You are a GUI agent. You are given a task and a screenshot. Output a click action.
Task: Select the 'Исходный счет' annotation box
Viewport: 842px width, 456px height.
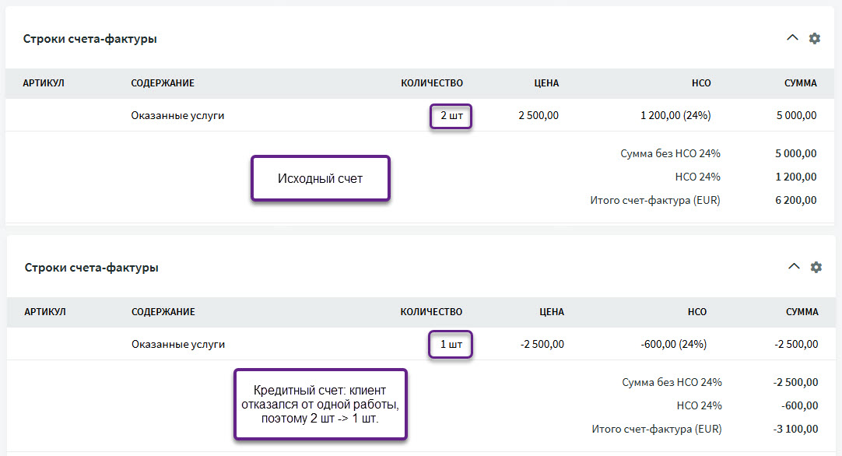coord(320,178)
